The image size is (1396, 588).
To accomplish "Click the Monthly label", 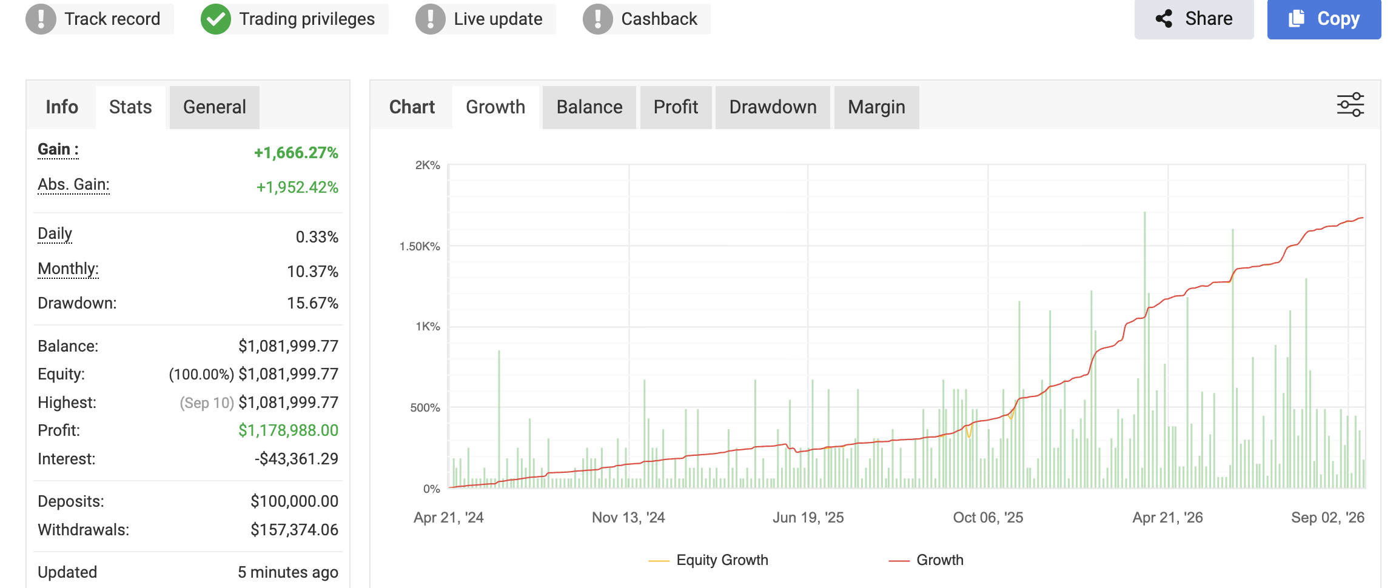I will point(68,269).
